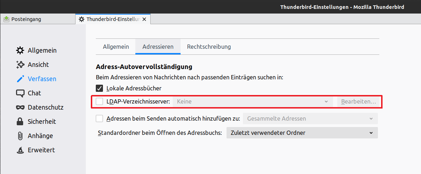
Task: Select the Adressieren tab
Action: pyautogui.click(x=158, y=47)
